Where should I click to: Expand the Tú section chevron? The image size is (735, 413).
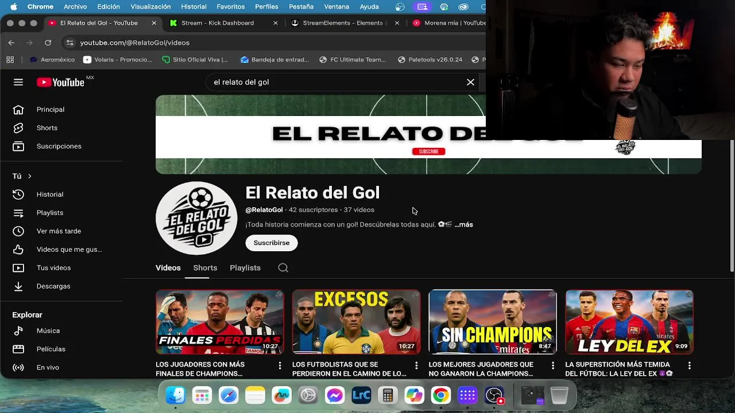pos(29,176)
